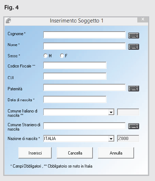Image resolution: width=155 pixels, height=181 pixels.
Task: Select the F radio button for Sesso
Action: point(62,56)
